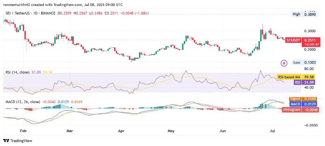This screenshot has height=146, width=325.
Task: Click the 0.0129 MACD value tag
Action: tap(310, 104)
